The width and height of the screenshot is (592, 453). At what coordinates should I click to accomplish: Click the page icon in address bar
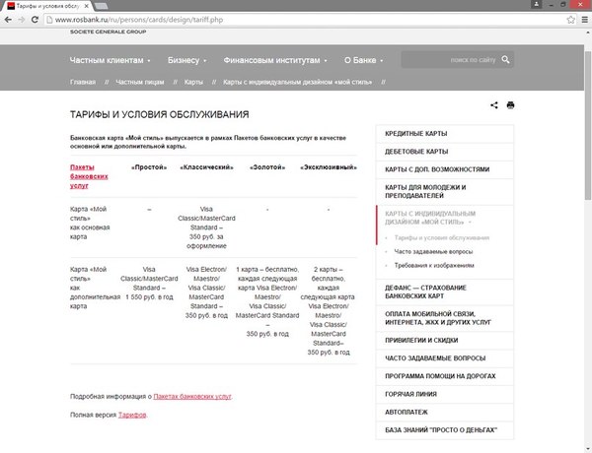[x=49, y=20]
